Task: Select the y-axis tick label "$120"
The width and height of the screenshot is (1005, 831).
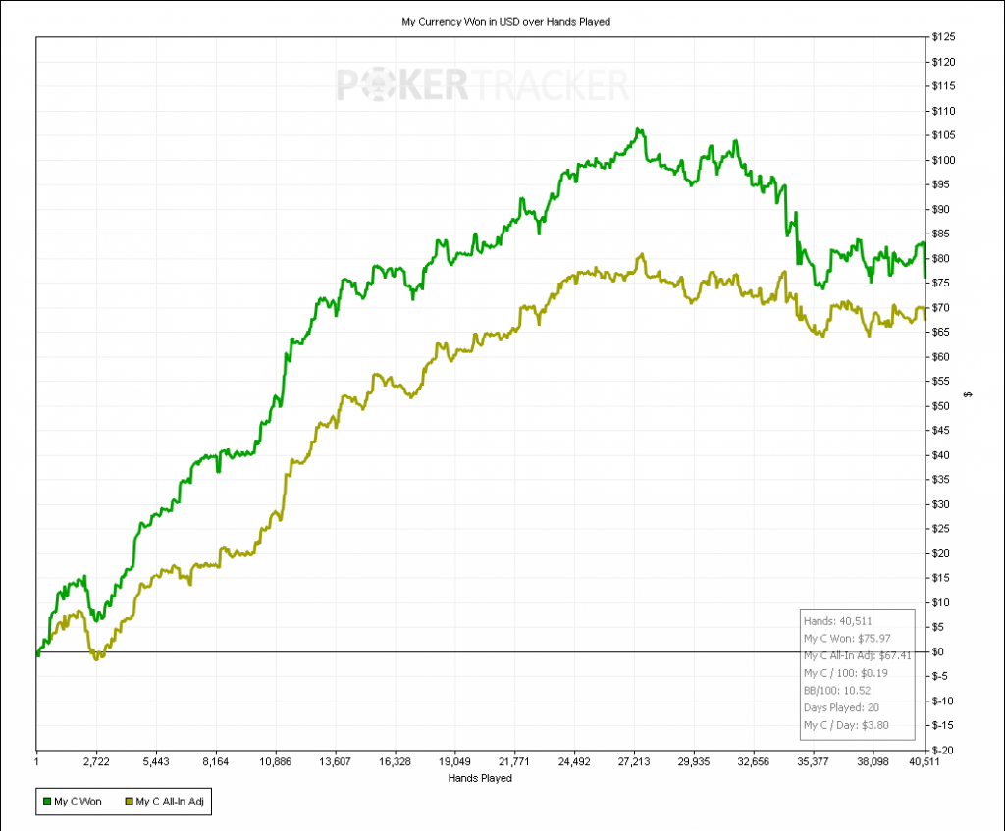Action: [943, 62]
